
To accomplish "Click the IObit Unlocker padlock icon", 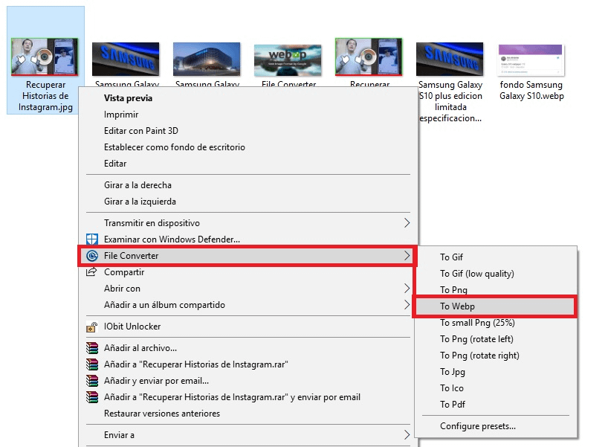I will [92, 327].
